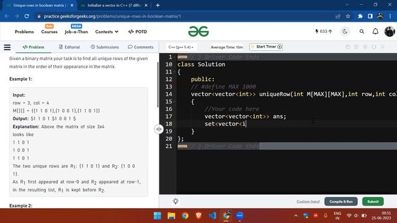Open the Chrome tab search dropdown arrow

[x=347, y=4]
